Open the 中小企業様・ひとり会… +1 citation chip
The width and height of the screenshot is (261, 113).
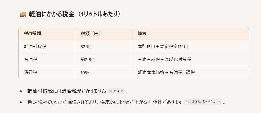click(202, 102)
